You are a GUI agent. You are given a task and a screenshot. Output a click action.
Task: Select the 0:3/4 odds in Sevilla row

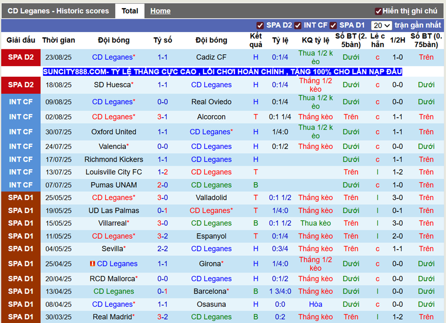pos(280,249)
